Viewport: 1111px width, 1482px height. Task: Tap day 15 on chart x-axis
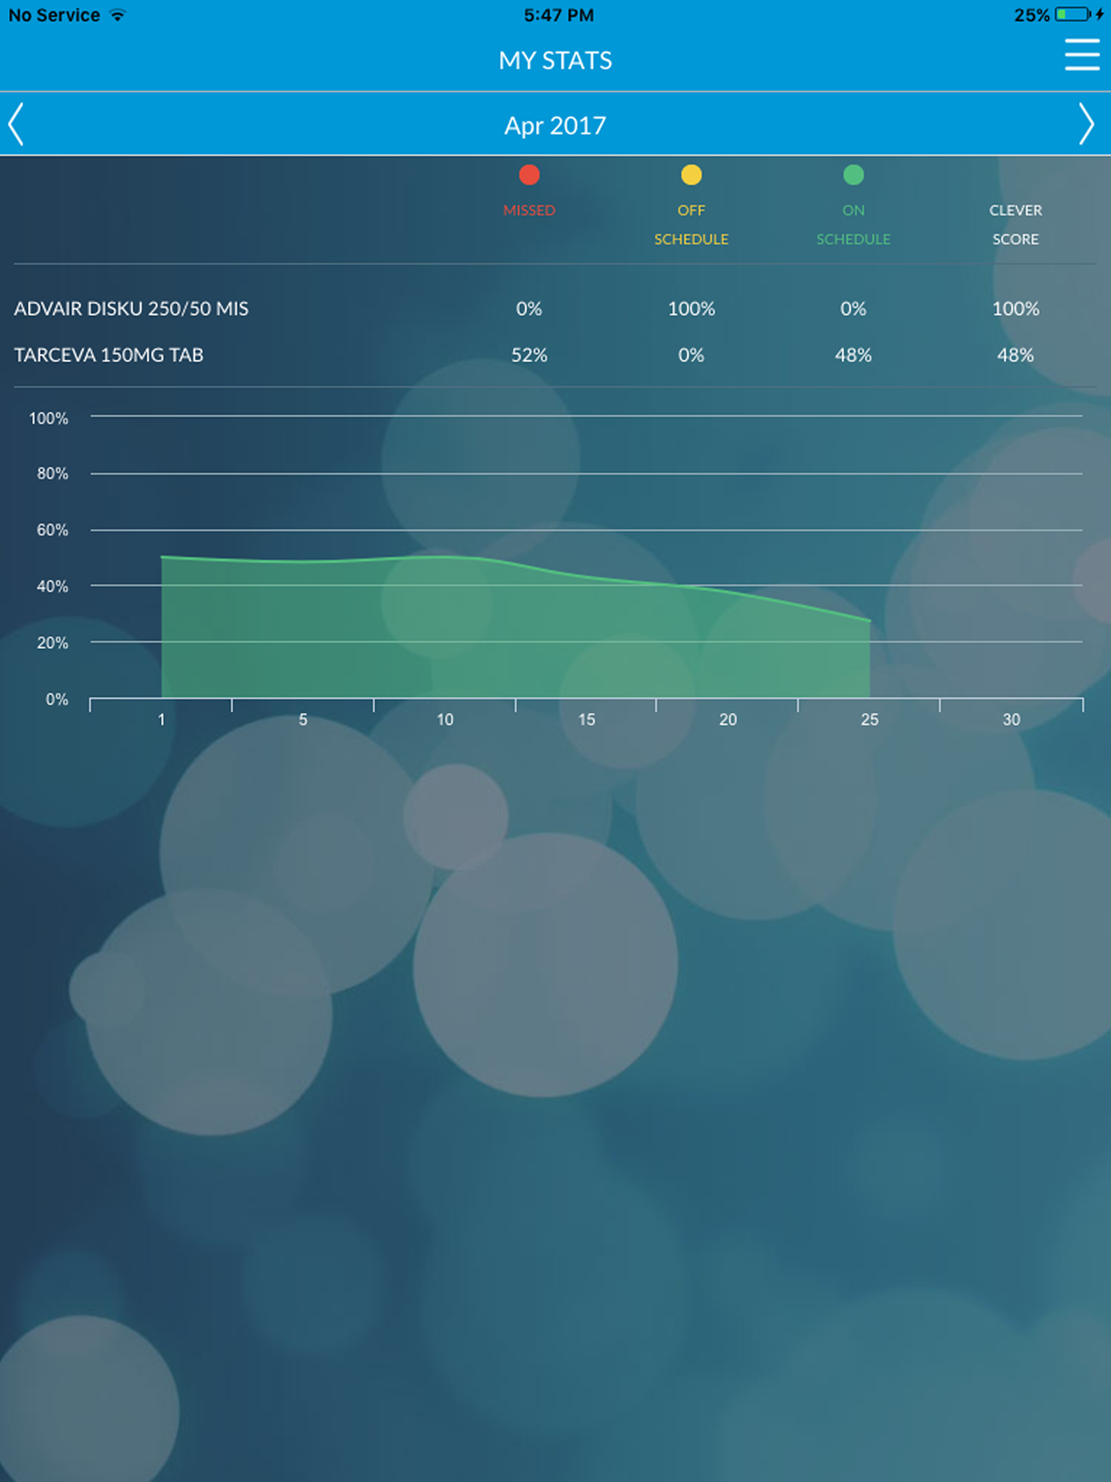click(x=586, y=719)
